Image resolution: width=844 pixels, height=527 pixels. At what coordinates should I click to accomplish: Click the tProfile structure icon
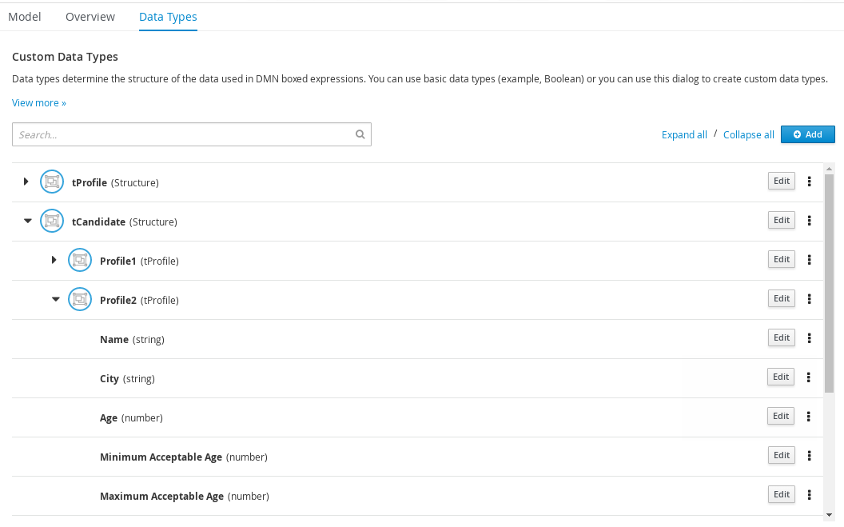[51, 182]
